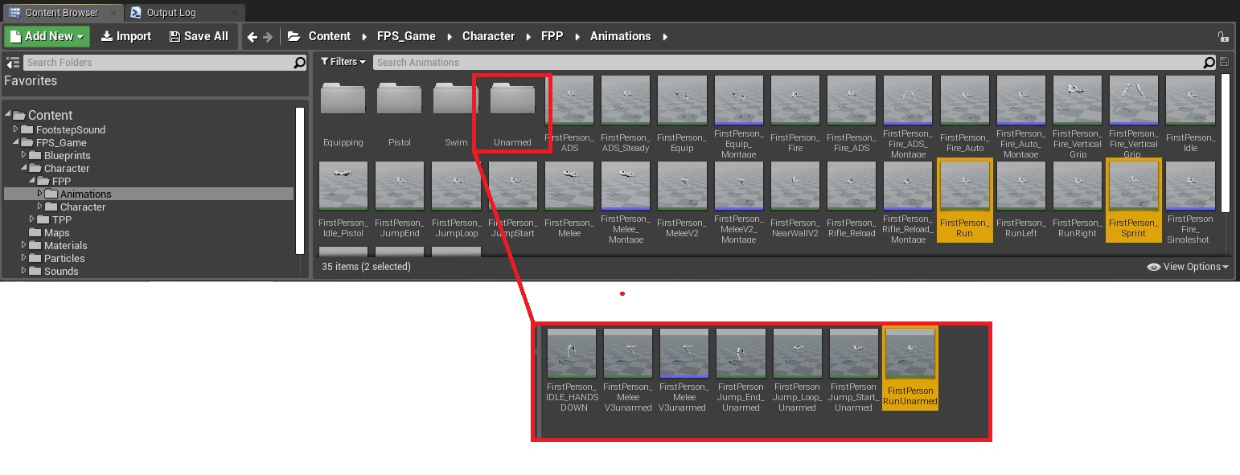Click the Save All button

point(198,36)
